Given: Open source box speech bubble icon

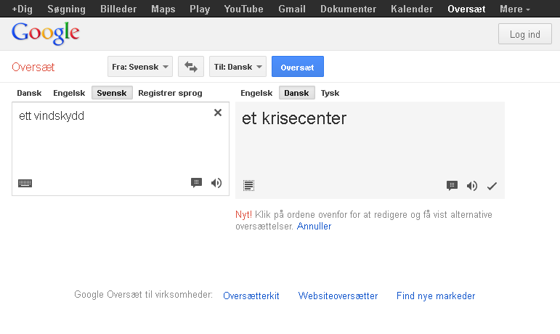Looking at the screenshot, I should point(196,183).
